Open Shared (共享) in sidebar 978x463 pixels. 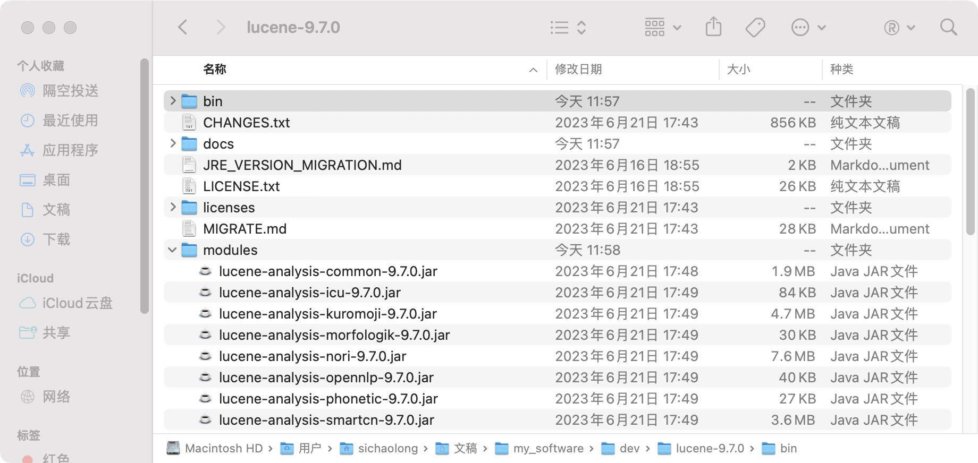coord(45,333)
